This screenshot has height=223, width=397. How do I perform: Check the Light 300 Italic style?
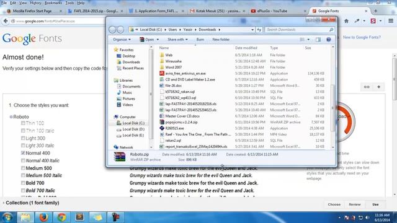pyautogui.click(x=23, y=146)
